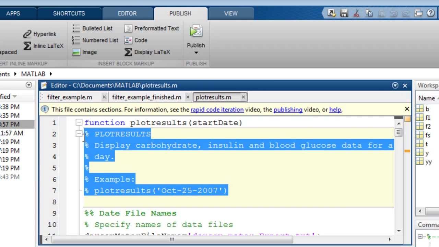This screenshot has height=247, width=439.
Task: Click the '% Specify names of data files' comment
Action: (158, 225)
